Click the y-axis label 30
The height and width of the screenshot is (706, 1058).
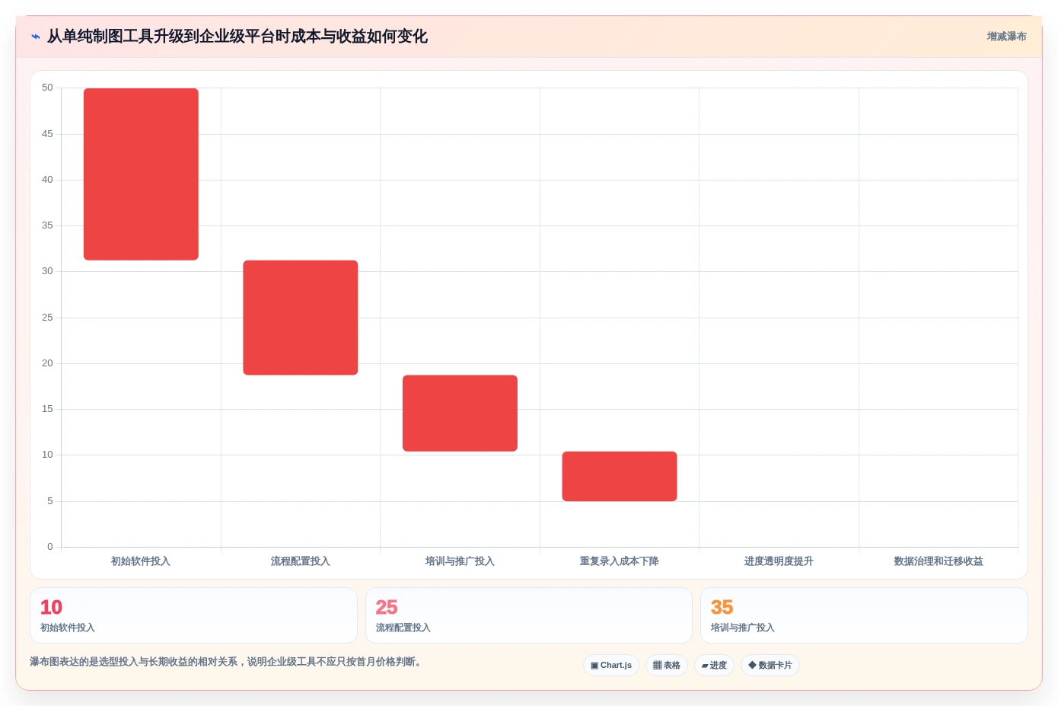(47, 271)
